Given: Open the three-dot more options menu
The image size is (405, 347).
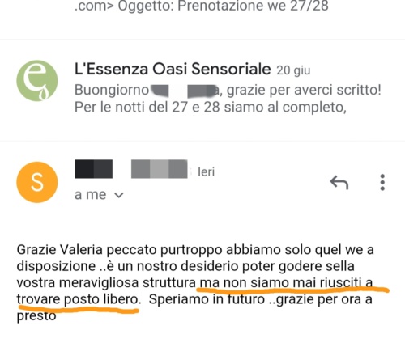Looking at the screenshot, I should point(382,183).
